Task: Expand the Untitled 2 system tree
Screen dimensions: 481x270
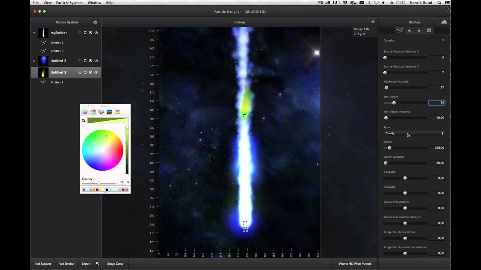Action: (34, 61)
